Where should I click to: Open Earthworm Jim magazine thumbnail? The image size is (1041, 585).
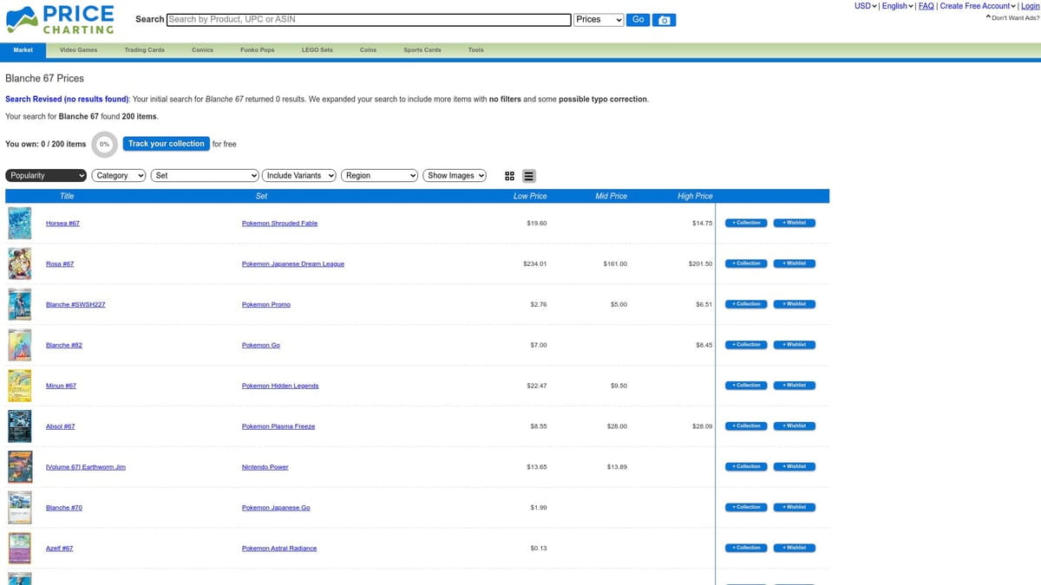19,467
